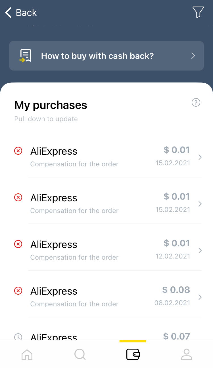The height and width of the screenshot is (368, 213).
Task: Open the help question mark icon
Action: point(196,102)
